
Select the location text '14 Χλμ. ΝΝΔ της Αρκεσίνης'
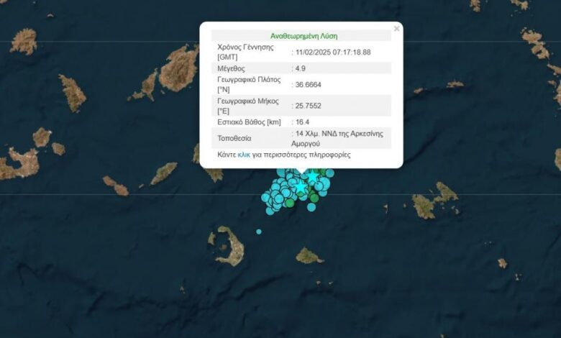[x=339, y=134]
